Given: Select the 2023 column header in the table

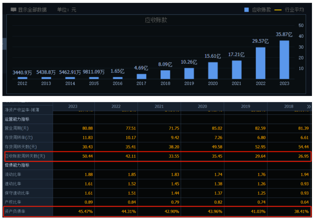Looking at the screenshot, I should tap(73, 106).
